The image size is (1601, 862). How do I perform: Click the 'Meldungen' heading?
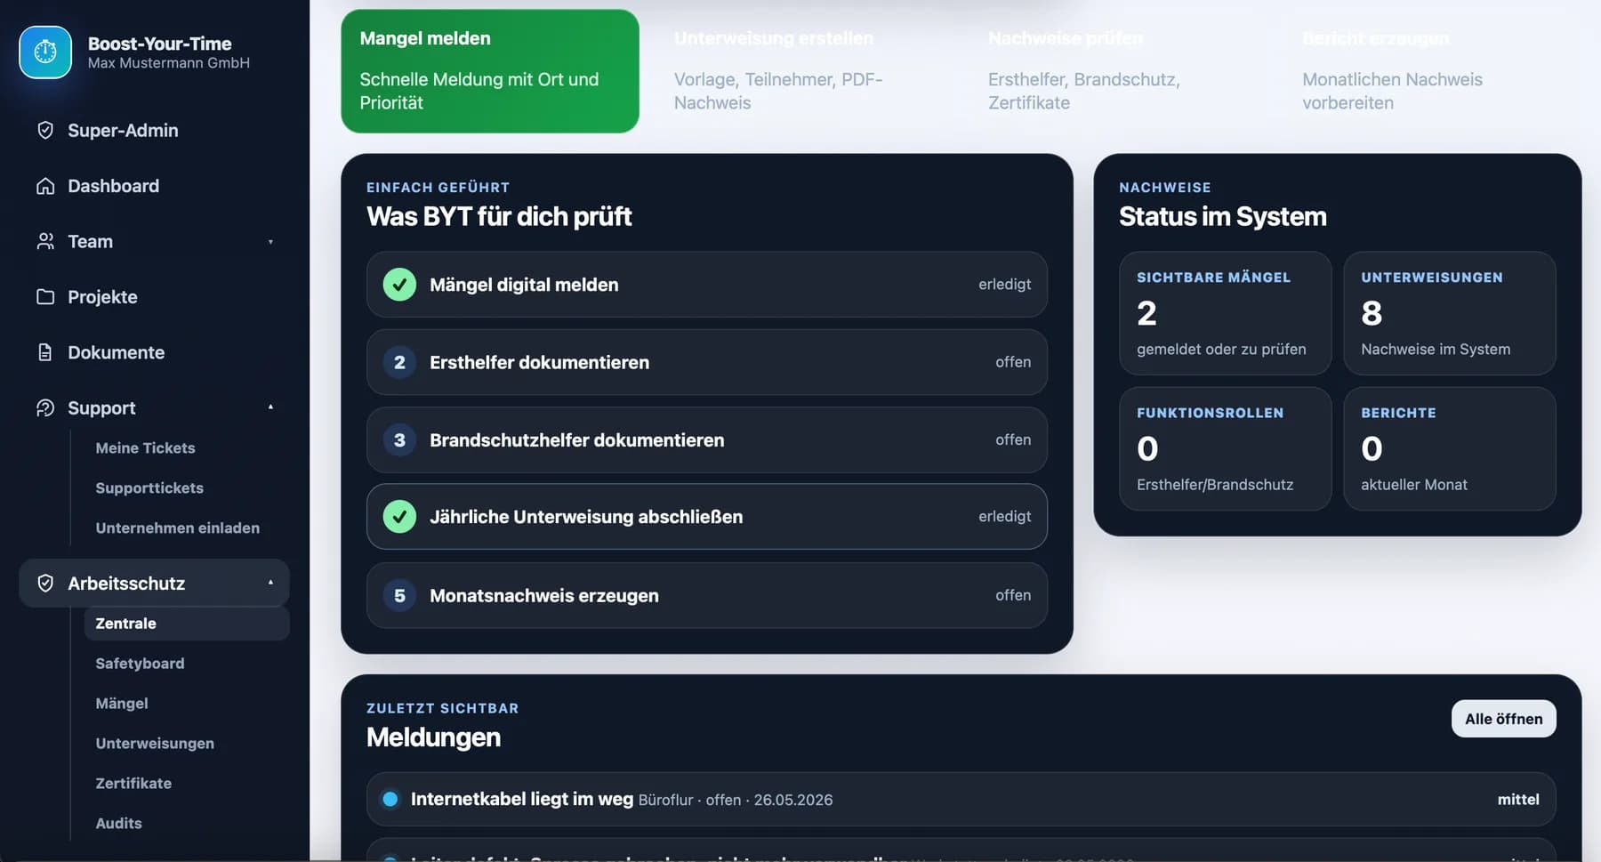(x=433, y=737)
